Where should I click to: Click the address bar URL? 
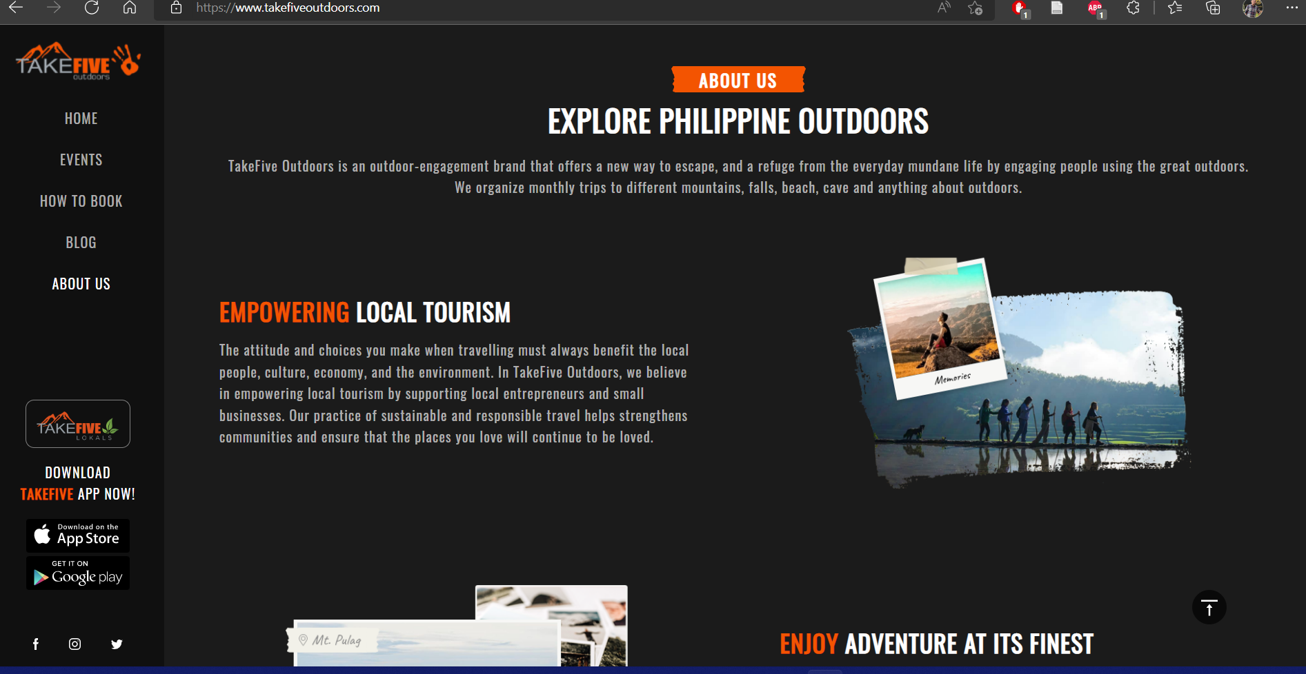click(x=287, y=8)
